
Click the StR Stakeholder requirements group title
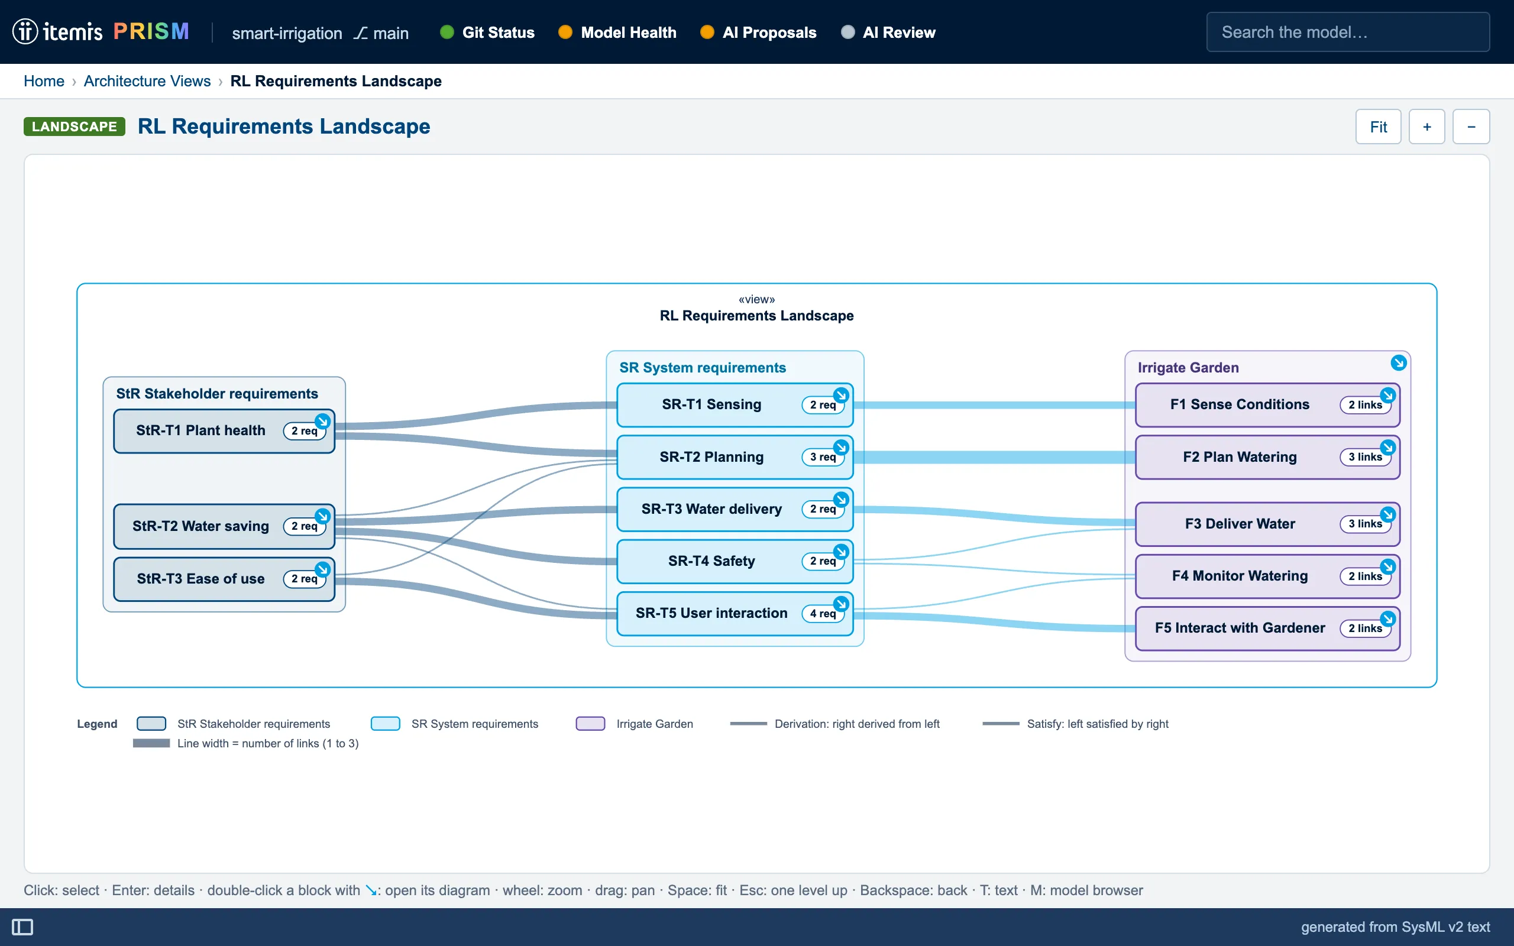(217, 394)
